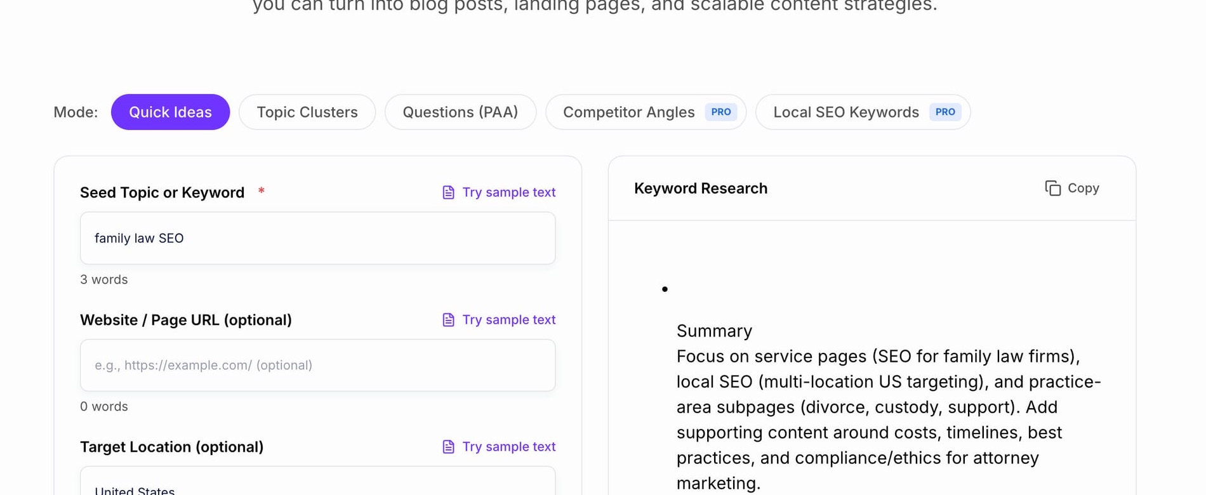1206x495 pixels.
Task: Click PRO badge on Local SEO Keywords
Action: (x=944, y=112)
